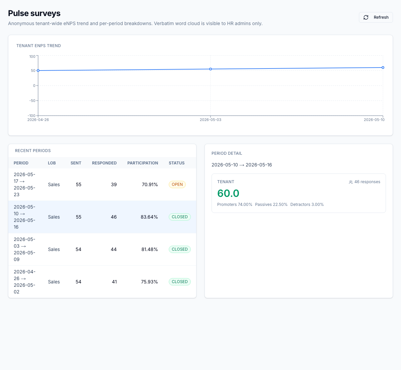Click the 2026-05-10 data point on trend chart
Image resolution: width=401 pixels, height=370 pixels.
[x=383, y=68]
